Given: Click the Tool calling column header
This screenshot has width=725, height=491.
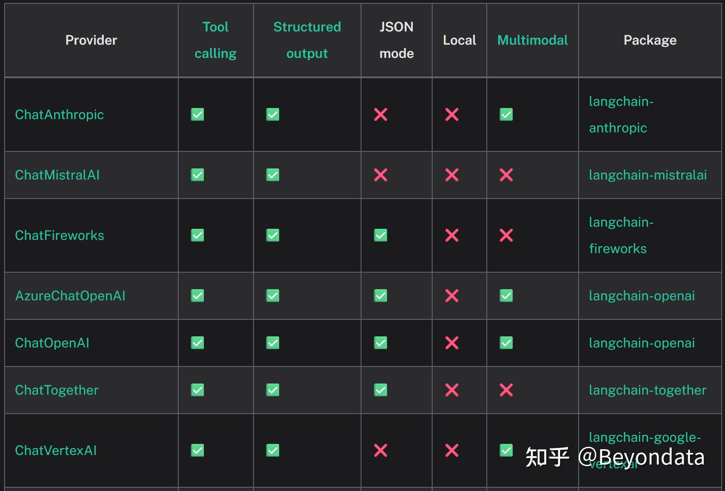Looking at the screenshot, I should [215, 40].
